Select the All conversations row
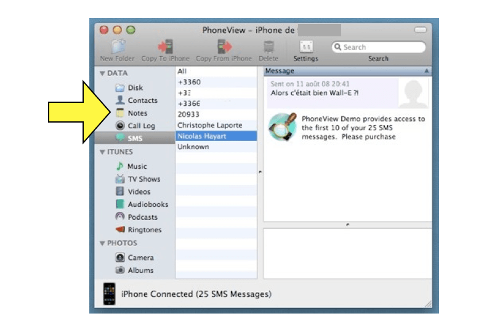 216,71
